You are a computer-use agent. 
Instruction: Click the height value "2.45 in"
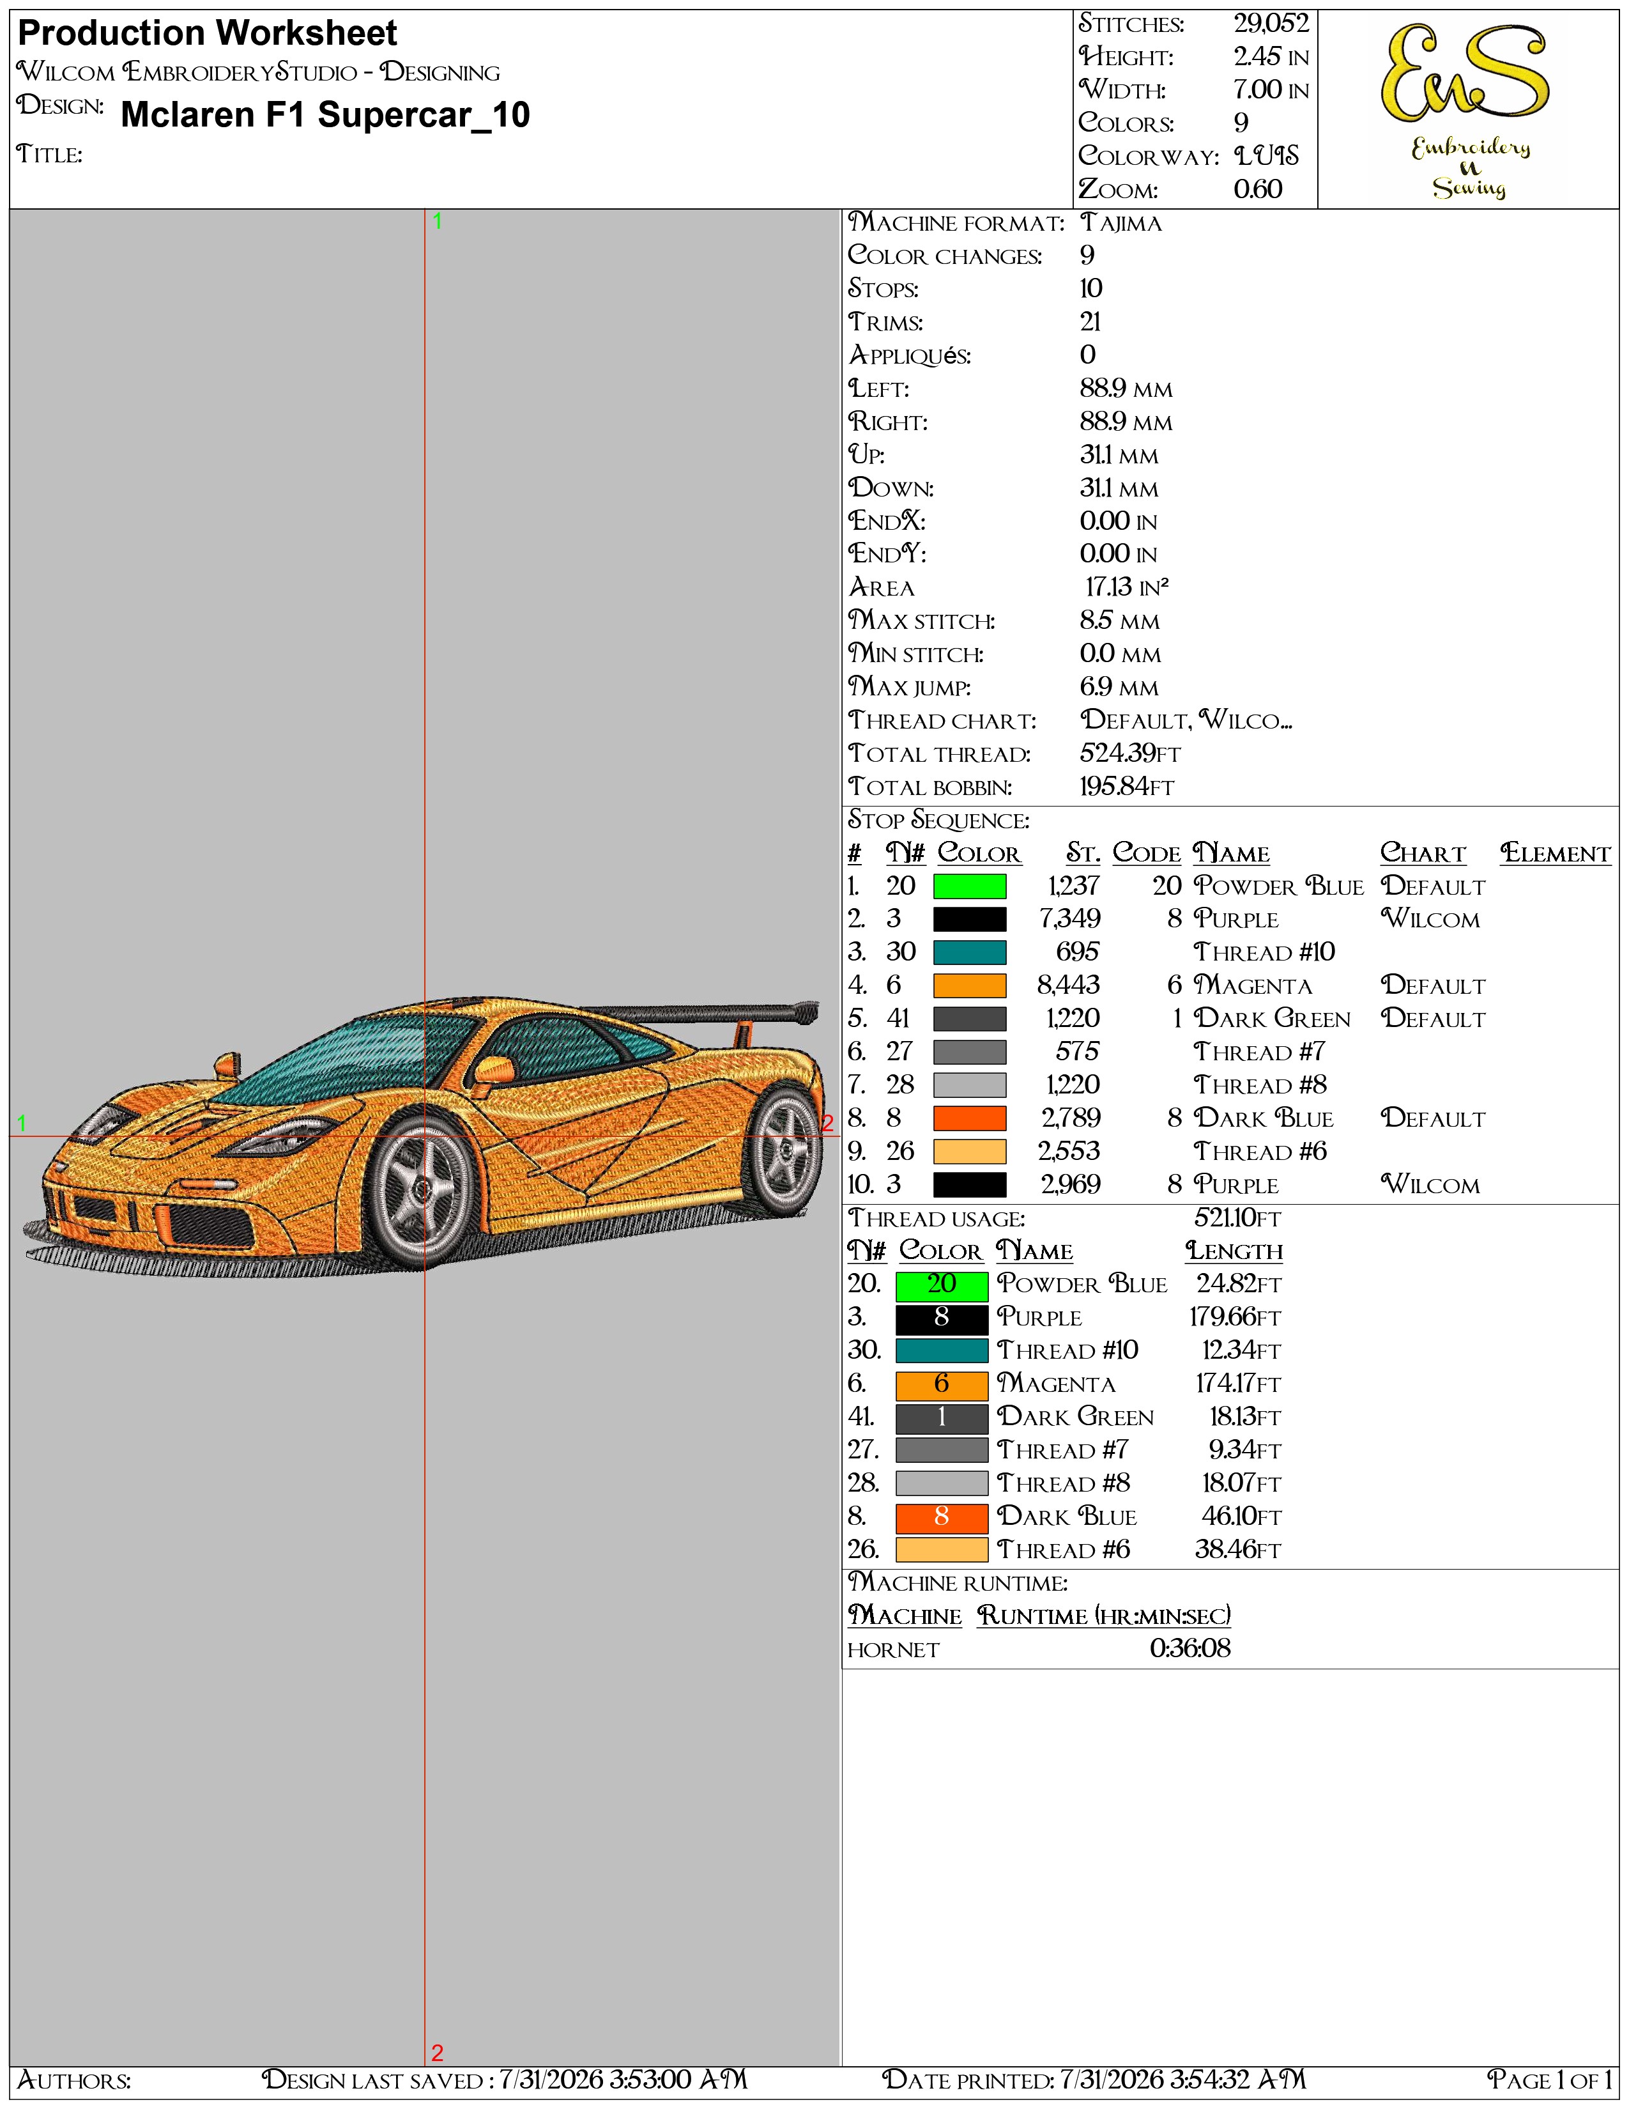(x=1271, y=57)
